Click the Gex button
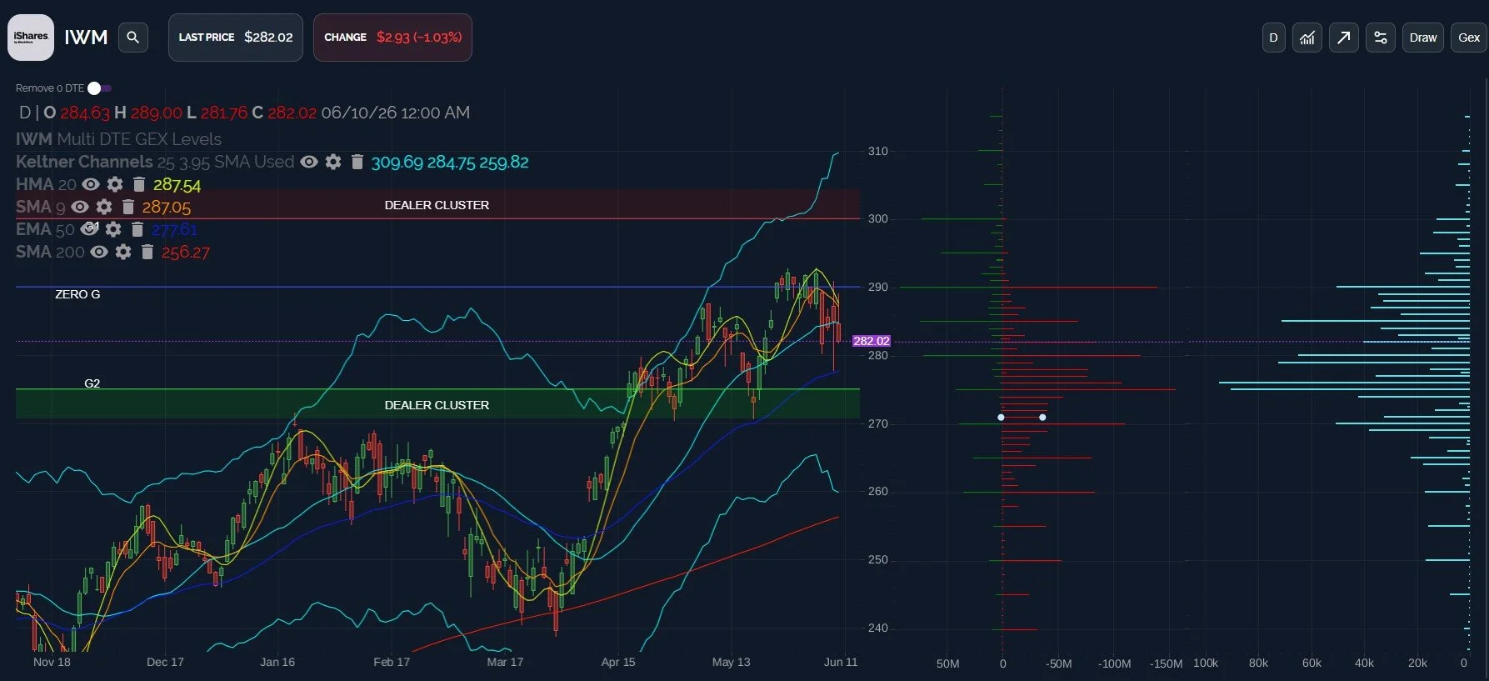The height and width of the screenshot is (681, 1489). (1469, 38)
